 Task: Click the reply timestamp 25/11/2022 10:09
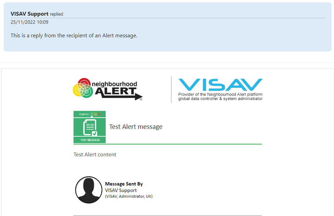[29, 22]
